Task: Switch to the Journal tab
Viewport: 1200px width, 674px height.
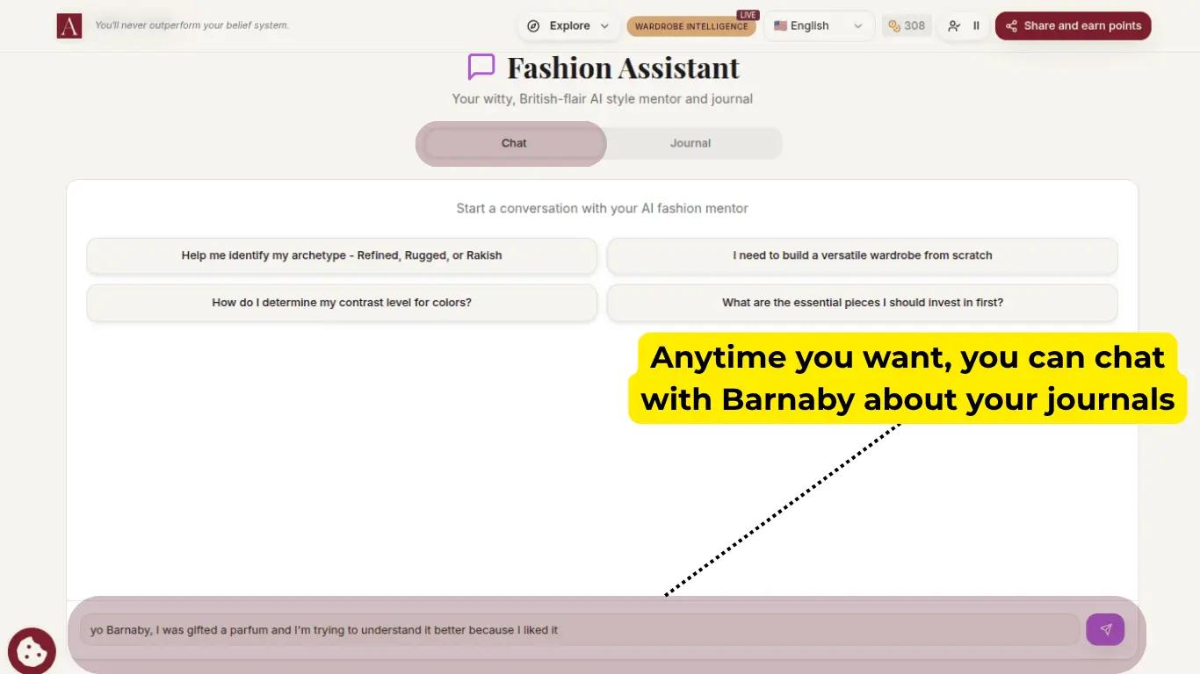Action: 690,143
